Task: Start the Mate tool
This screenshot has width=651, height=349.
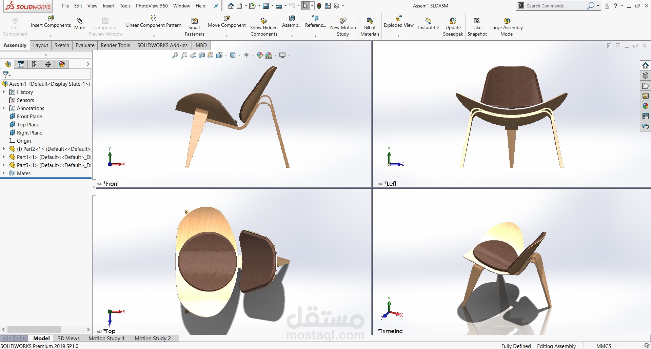Action: point(80,23)
